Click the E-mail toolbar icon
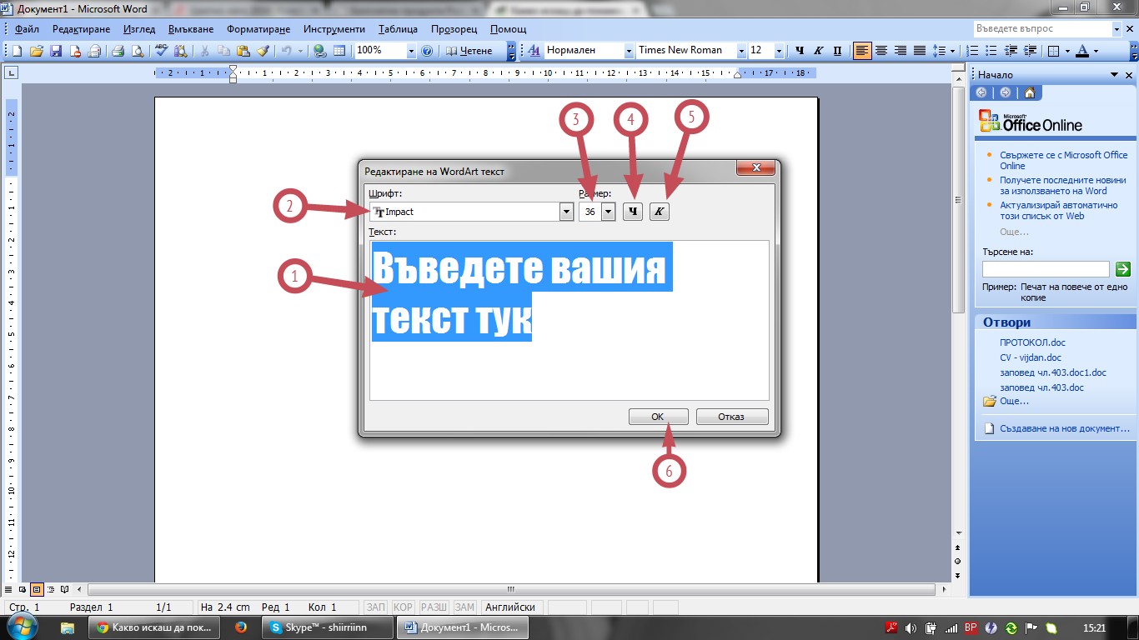This screenshot has width=1139, height=640. pyautogui.click(x=94, y=51)
